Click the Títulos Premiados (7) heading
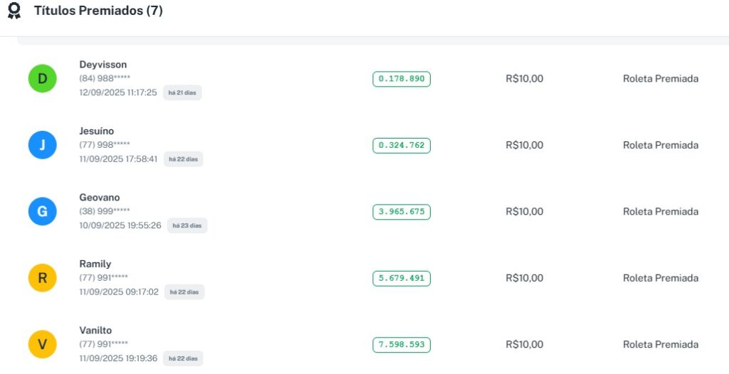729x374 pixels. click(x=98, y=11)
